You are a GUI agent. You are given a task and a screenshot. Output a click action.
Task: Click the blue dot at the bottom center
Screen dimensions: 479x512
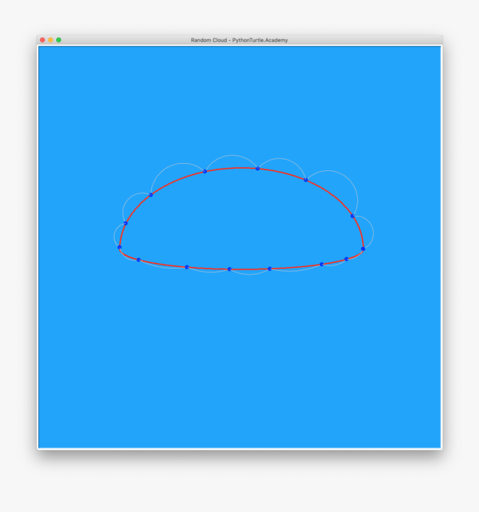pyautogui.click(x=230, y=269)
